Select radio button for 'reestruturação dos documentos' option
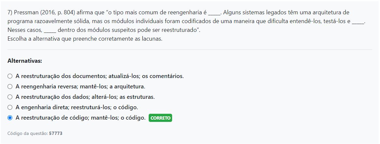 click(10, 76)
